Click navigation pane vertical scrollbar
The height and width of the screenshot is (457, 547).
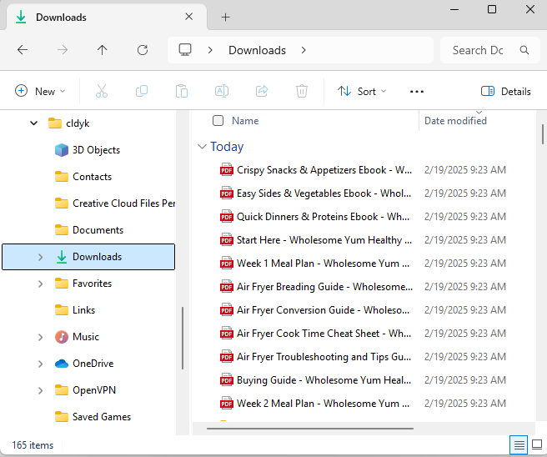pos(183,338)
